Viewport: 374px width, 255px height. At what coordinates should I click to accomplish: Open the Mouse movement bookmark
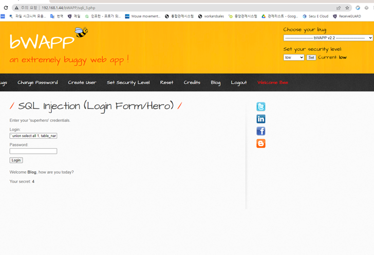point(143,16)
